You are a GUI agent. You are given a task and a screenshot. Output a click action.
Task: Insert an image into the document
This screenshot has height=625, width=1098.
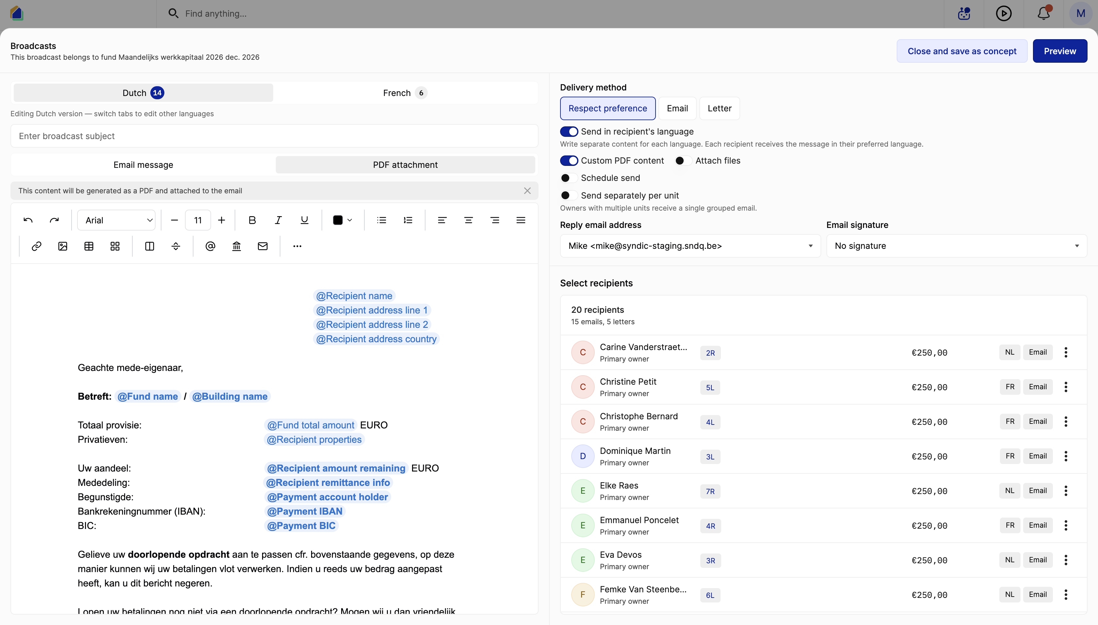pos(63,246)
